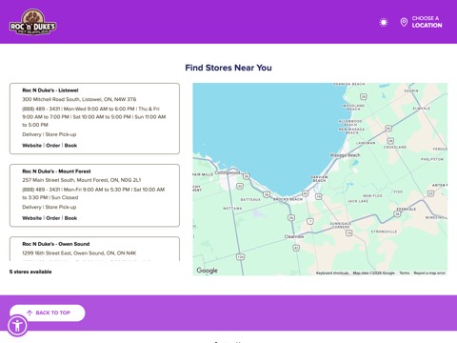
Task: Select the Roc N Duke's - Owen Sound title
Action: click(x=56, y=244)
